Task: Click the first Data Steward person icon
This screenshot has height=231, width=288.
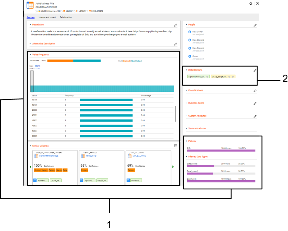Action: (190, 40)
